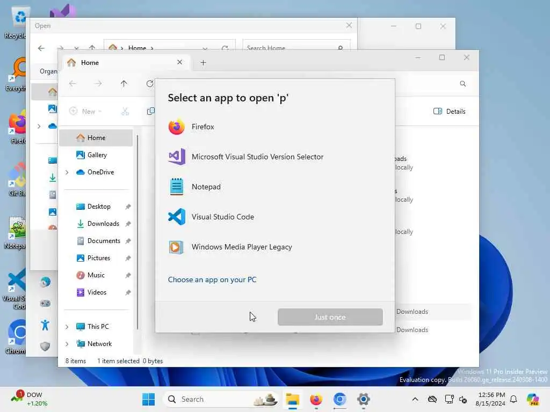Viewport: 550px width, 412px height.
Task: Select Microsoft Visual Studio Version Selector
Action: (x=274, y=157)
